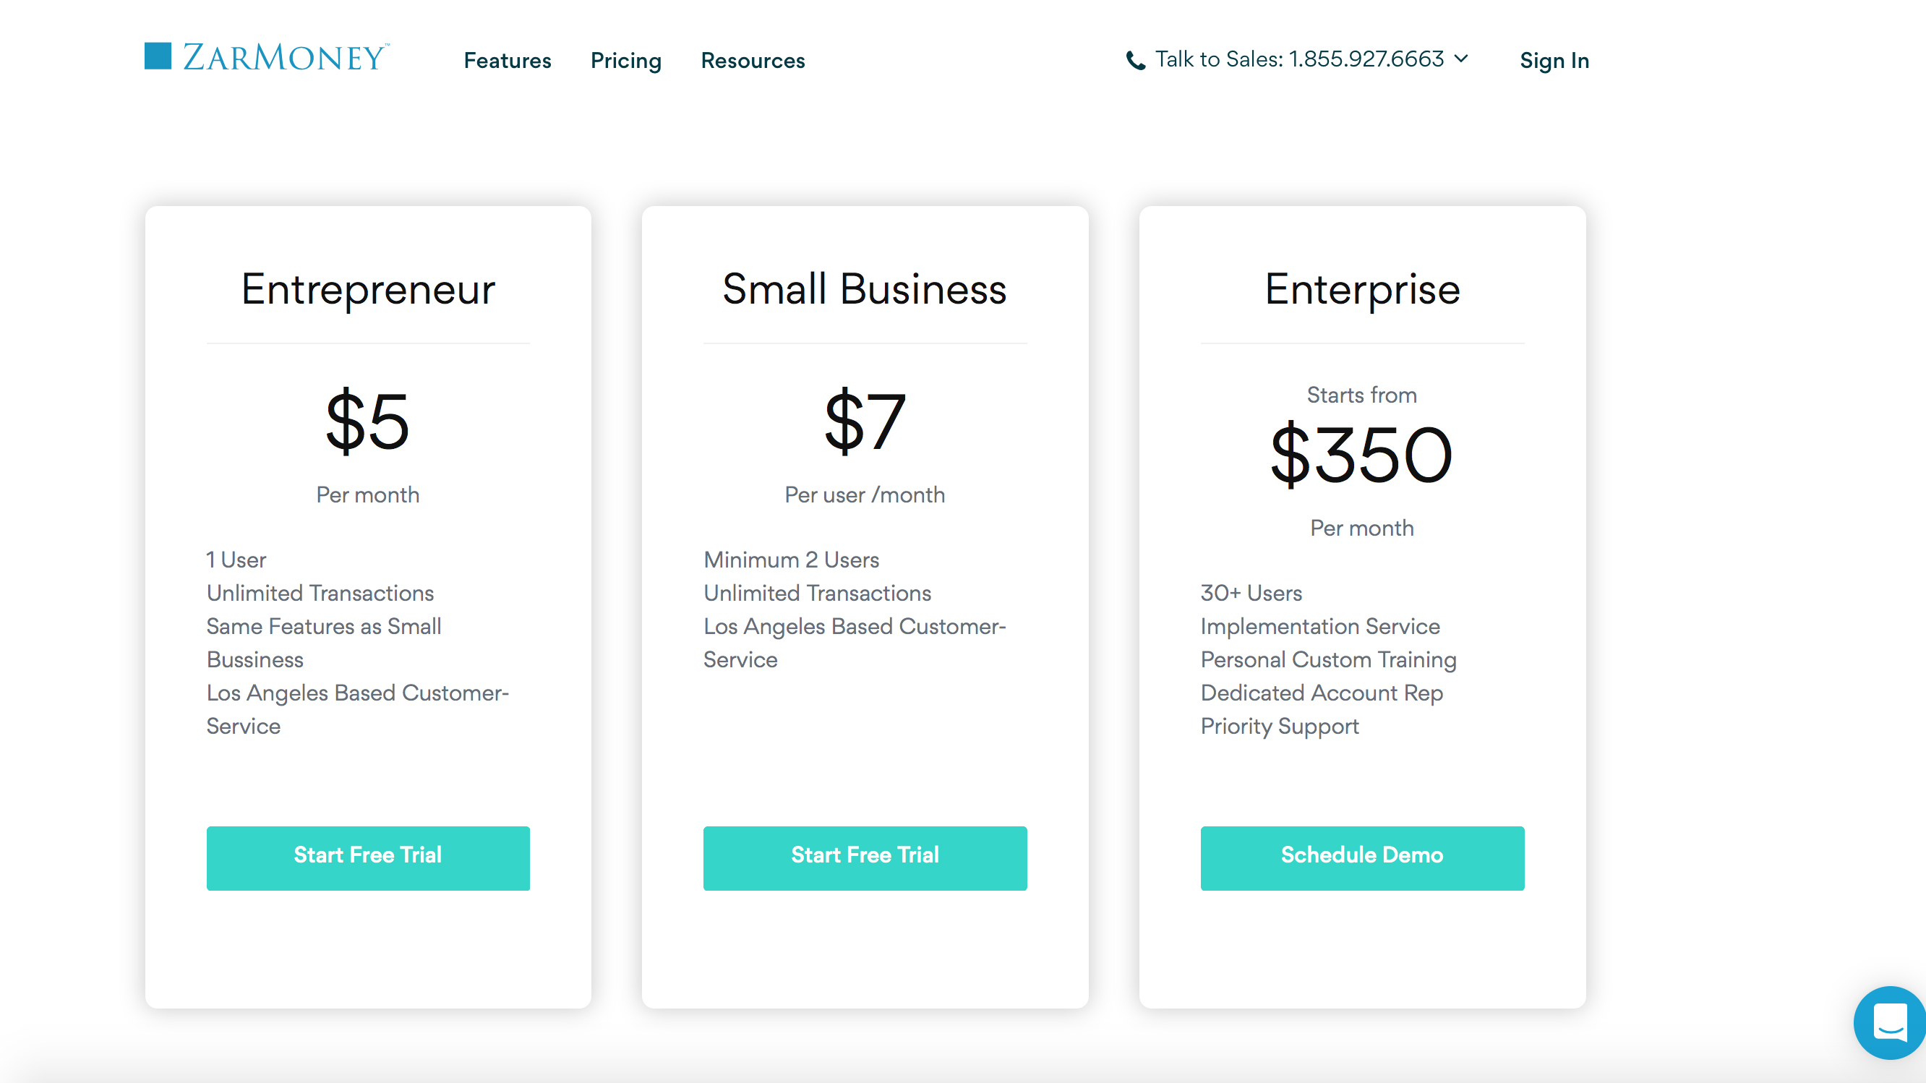The height and width of the screenshot is (1083, 1926).
Task: Open the chat widget bubble icon
Action: (x=1889, y=1022)
